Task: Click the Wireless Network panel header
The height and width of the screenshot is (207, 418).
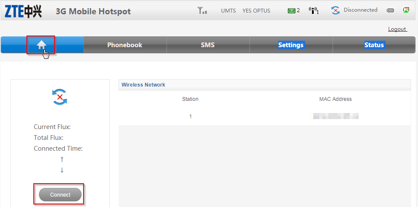Action: (x=143, y=85)
